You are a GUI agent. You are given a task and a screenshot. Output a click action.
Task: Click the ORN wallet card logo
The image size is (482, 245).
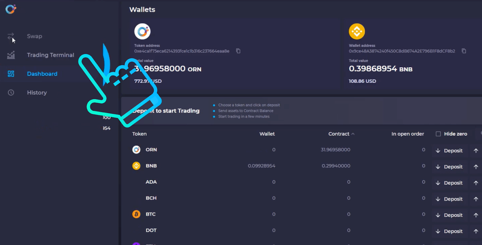point(142,31)
